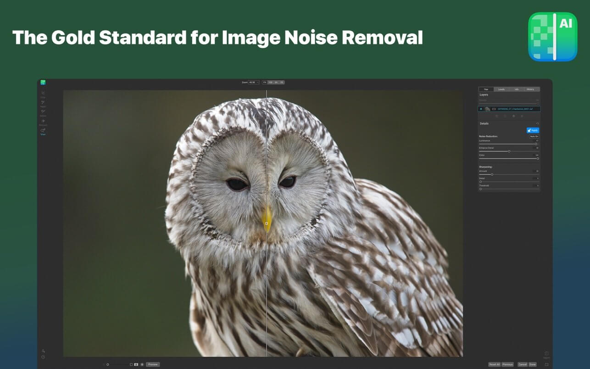Click the blue Apply button
590x369 pixels.
click(533, 130)
